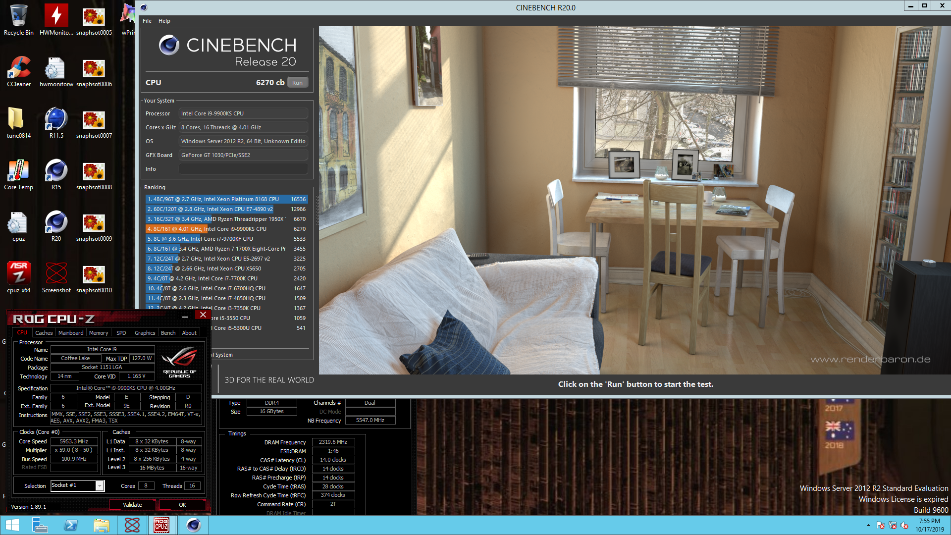This screenshot has height=535, width=951.
Task: Open the Socket #1 selection dropdown
Action: (78, 485)
